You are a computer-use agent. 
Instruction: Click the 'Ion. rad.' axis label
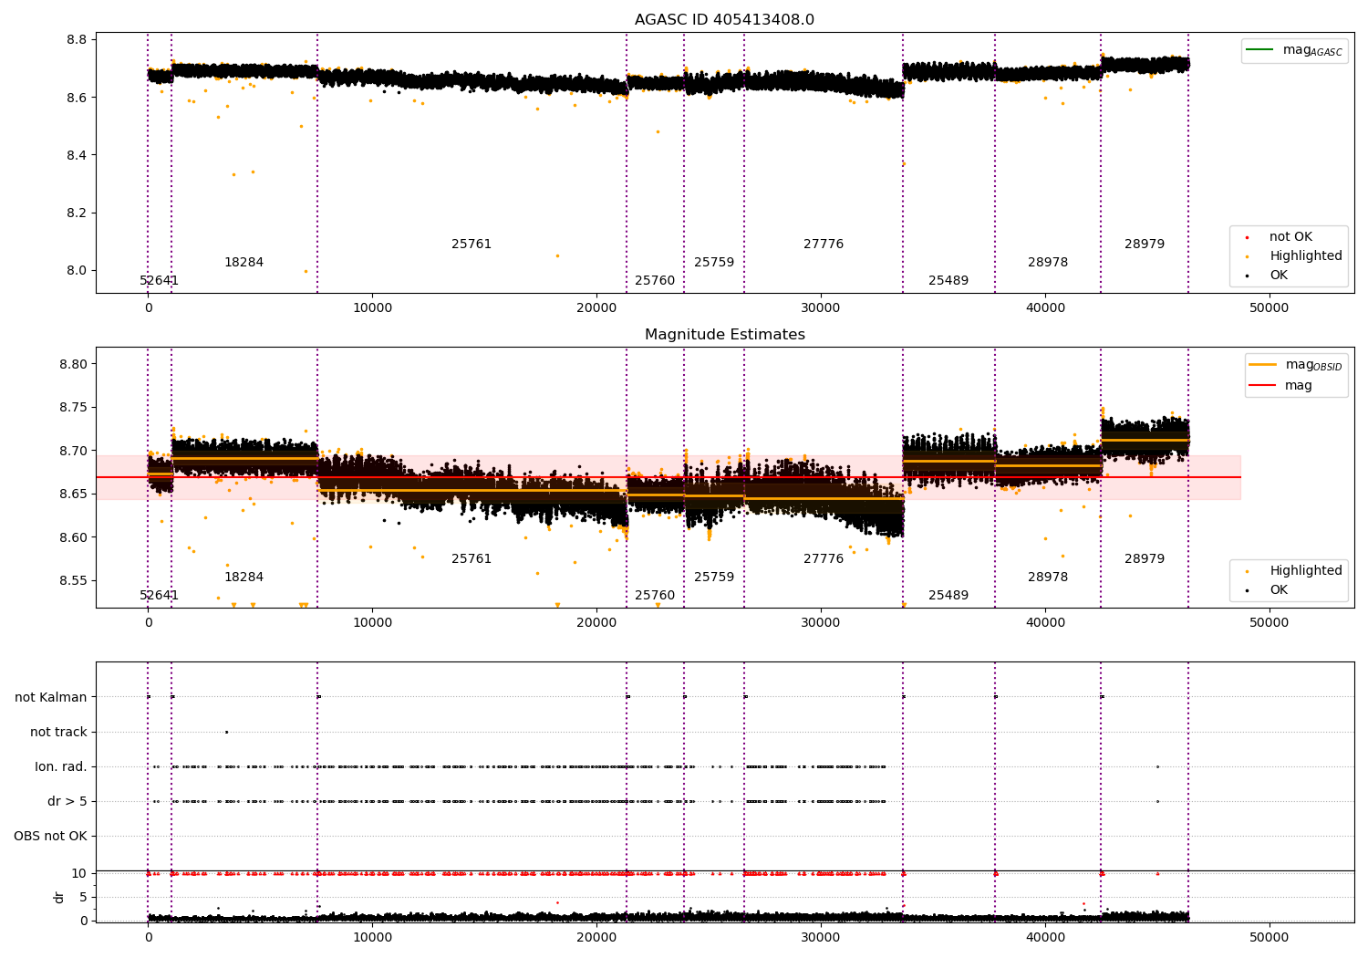pyautogui.click(x=61, y=767)
